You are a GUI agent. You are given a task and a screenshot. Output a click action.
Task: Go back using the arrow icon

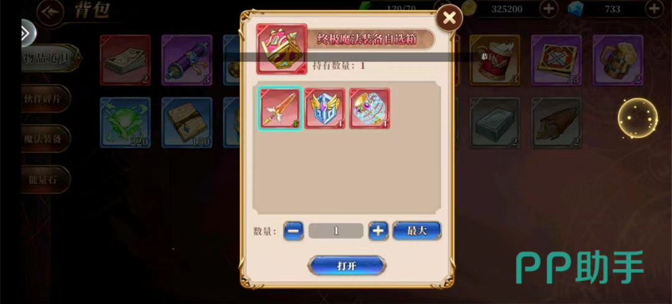point(50,12)
